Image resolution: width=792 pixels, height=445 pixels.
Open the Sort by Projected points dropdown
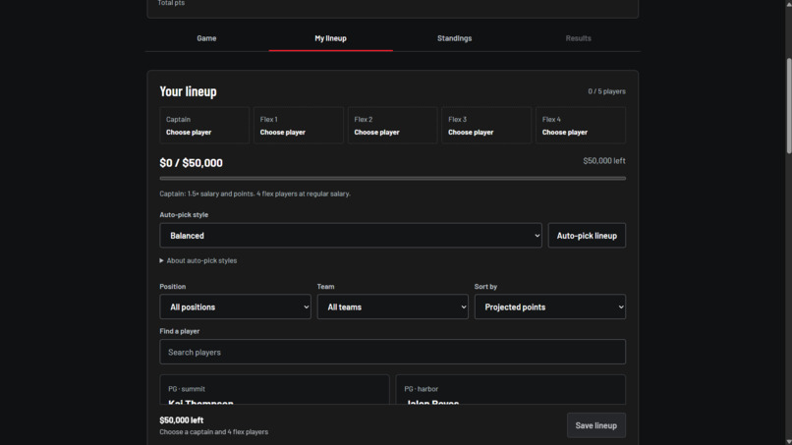(x=550, y=306)
